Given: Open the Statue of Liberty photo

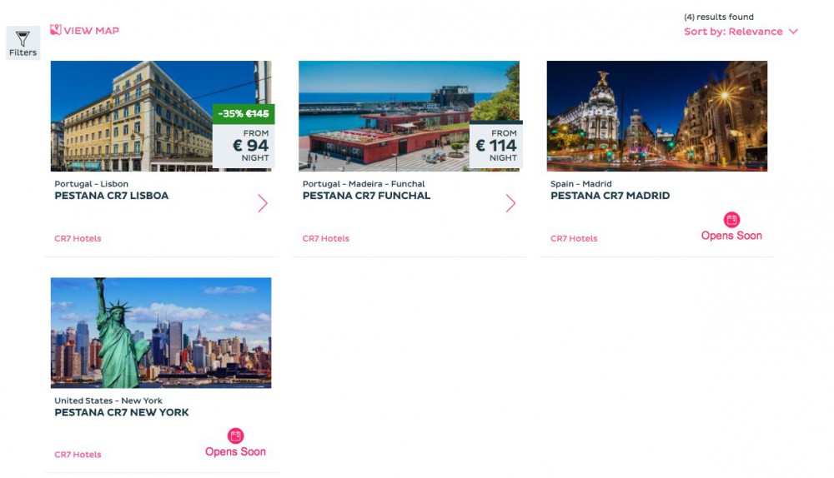Looking at the screenshot, I should [x=161, y=333].
